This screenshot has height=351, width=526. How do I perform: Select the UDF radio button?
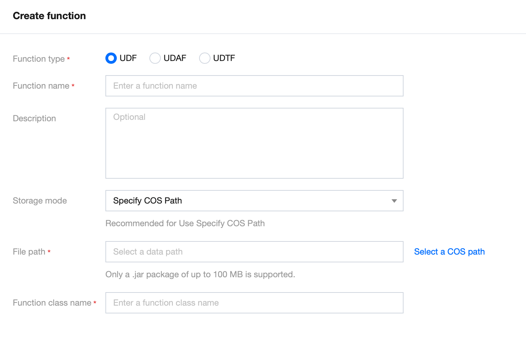(111, 58)
